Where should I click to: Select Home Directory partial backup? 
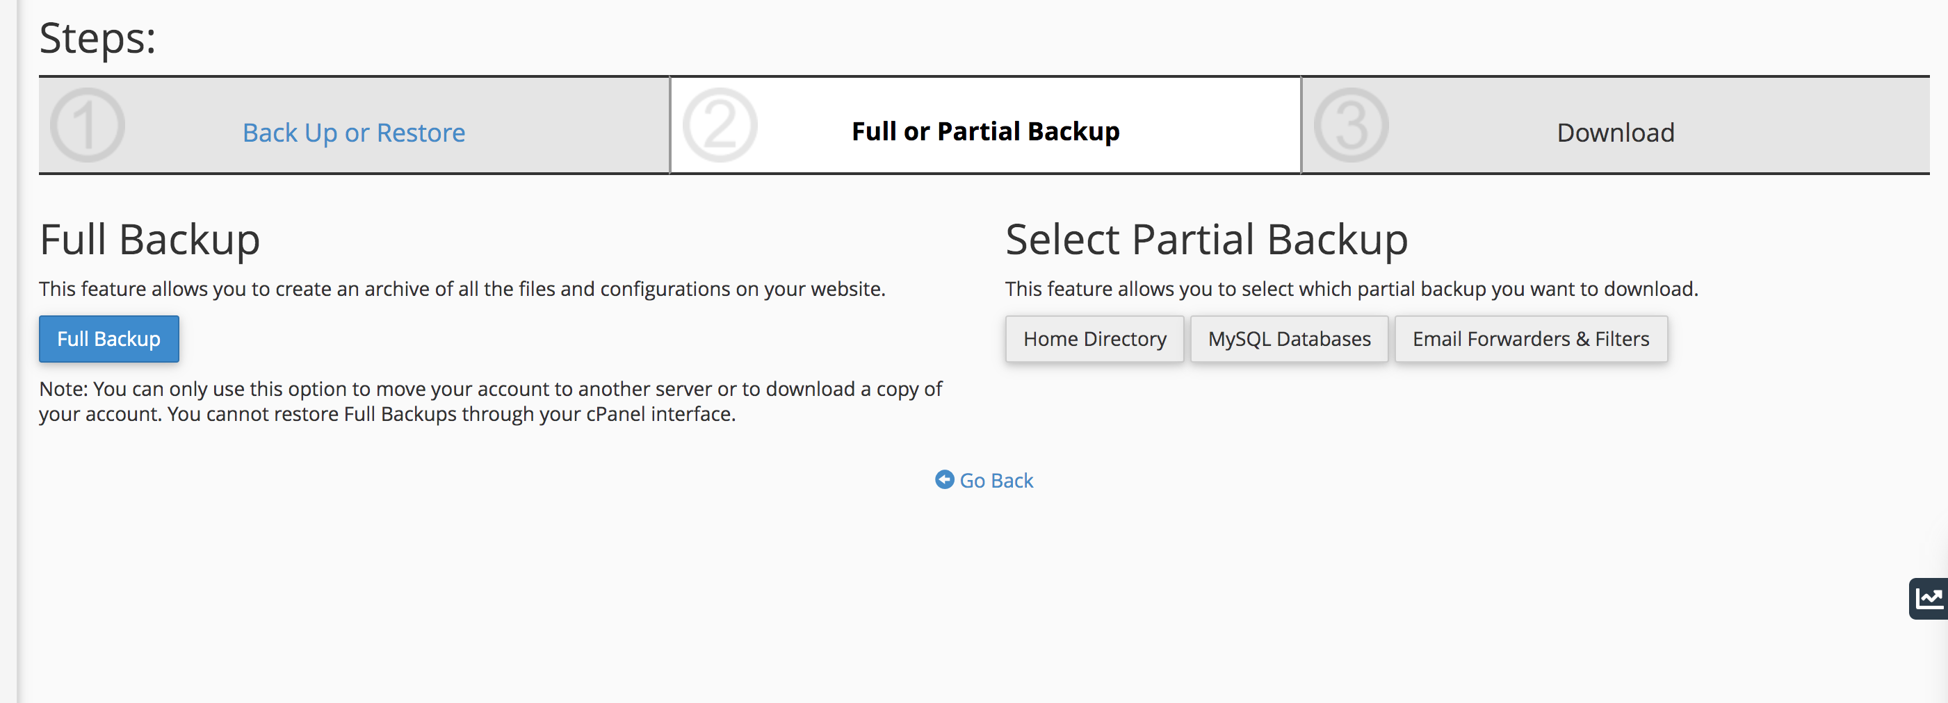point(1094,339)
